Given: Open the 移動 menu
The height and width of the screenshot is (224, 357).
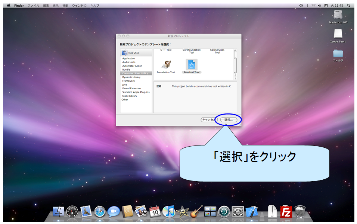Looking at the screenshot, I should pyautogui.click(x=65, y=6).
